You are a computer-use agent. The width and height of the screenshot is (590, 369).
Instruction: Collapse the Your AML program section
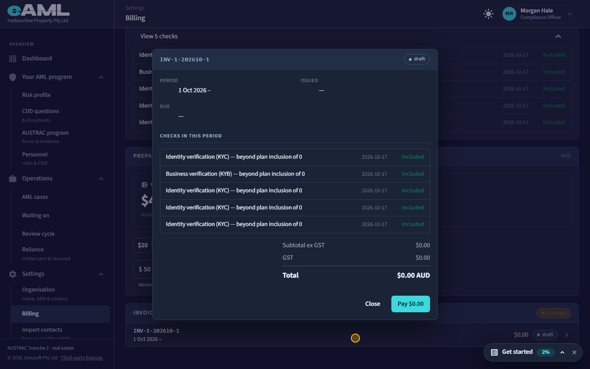101,77
